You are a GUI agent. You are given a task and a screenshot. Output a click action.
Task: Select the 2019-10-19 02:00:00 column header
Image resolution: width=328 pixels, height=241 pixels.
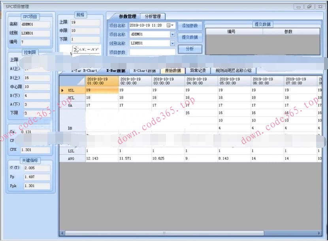135,81
